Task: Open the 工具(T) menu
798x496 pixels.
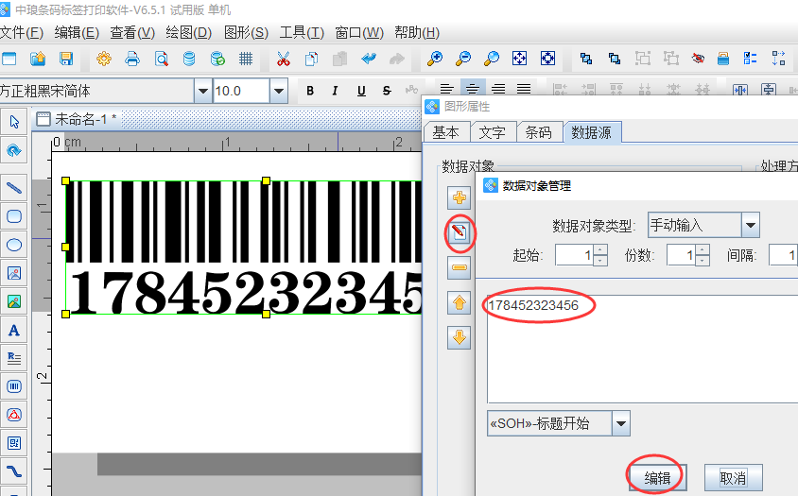Action: [x=302, y=32]
